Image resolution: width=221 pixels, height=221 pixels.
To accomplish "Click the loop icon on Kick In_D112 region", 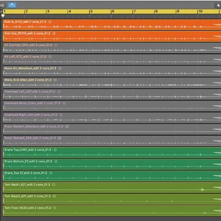I will pyautogui.click(x=50, y=22).
